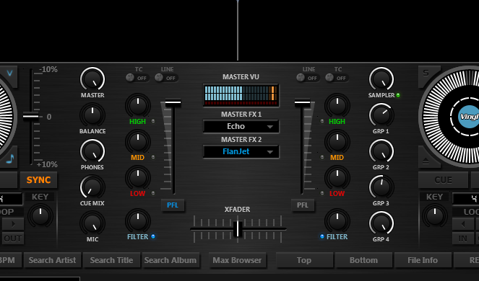Click left deck FILTER knob
Image resolution: width=479 pixels, height=281 pixels.
(x=138, y=221)
